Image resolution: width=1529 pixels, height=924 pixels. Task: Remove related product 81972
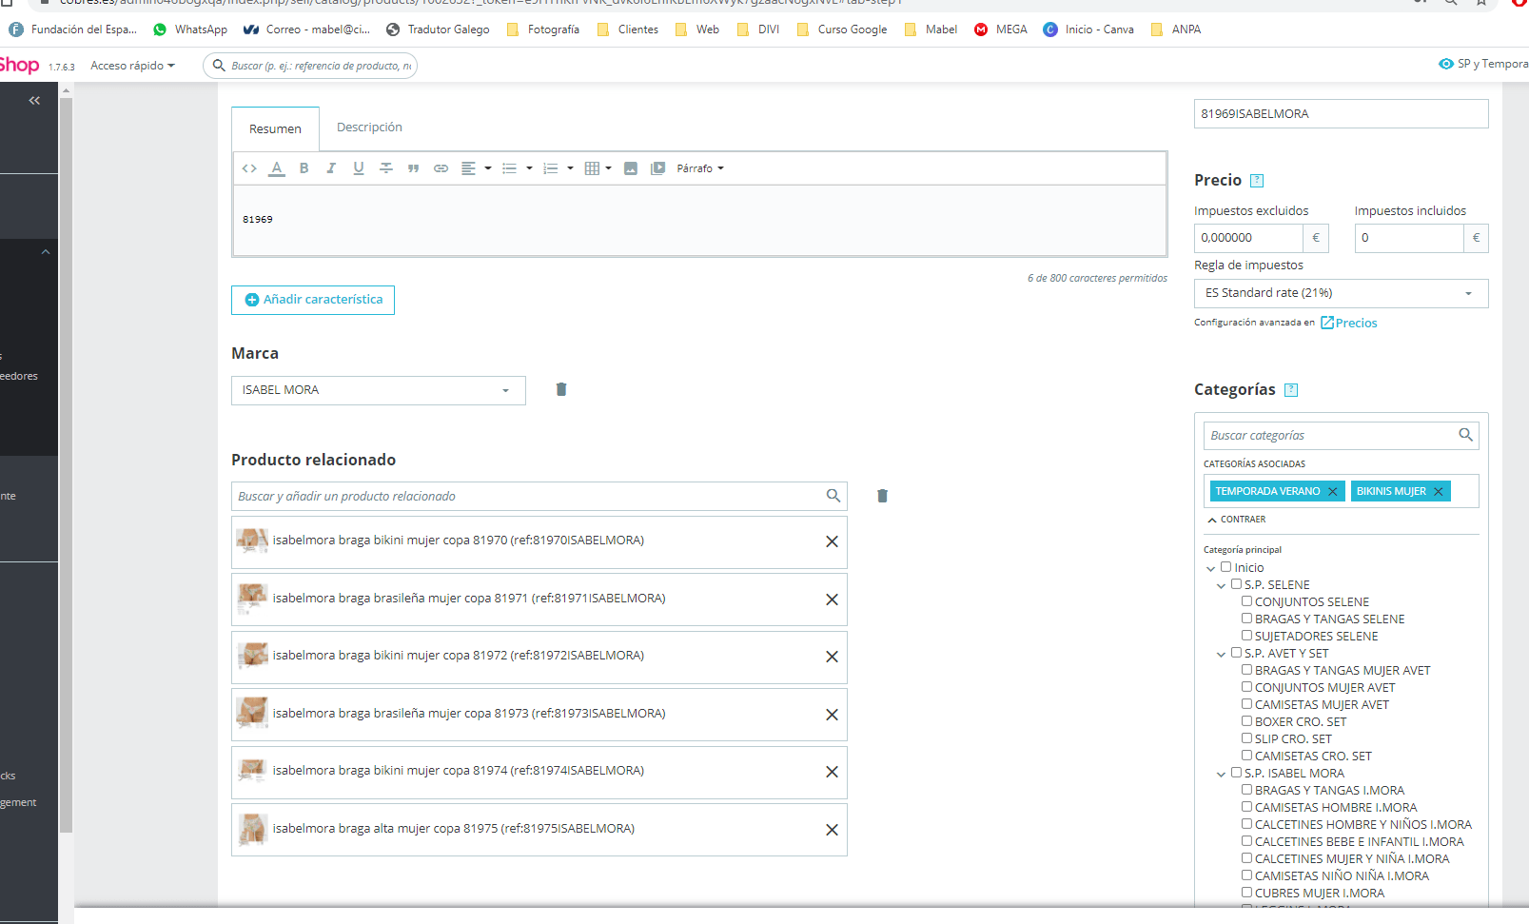(832, 657)
